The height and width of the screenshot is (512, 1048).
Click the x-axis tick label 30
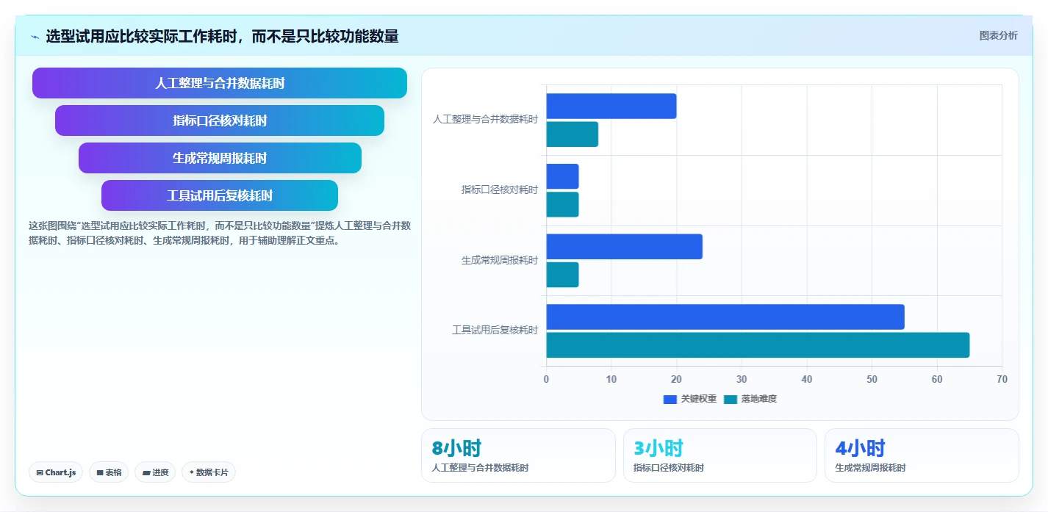pos(742,379)
